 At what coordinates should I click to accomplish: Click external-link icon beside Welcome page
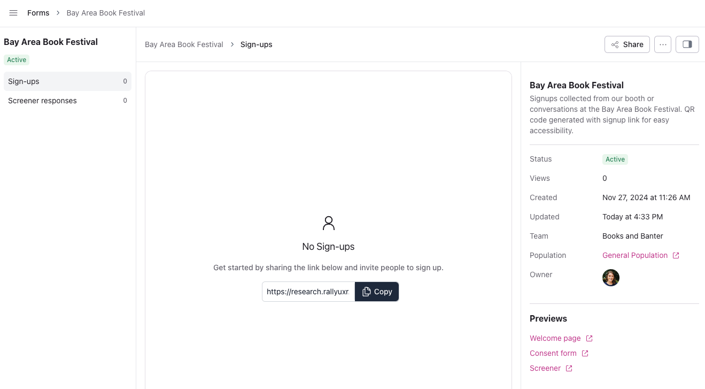click(x=589, y=338)
